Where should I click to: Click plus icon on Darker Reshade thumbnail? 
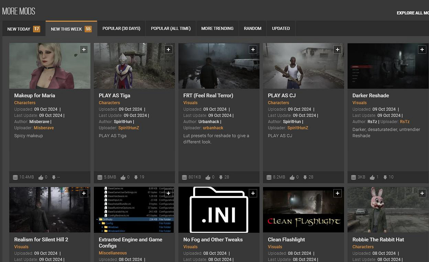pyautogui.click(x=422, y=50)
